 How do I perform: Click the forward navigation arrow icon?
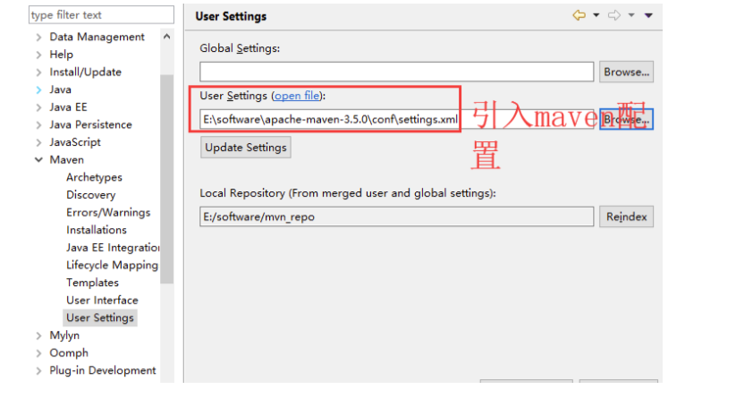pyautogui.click(x=614, y=16)
